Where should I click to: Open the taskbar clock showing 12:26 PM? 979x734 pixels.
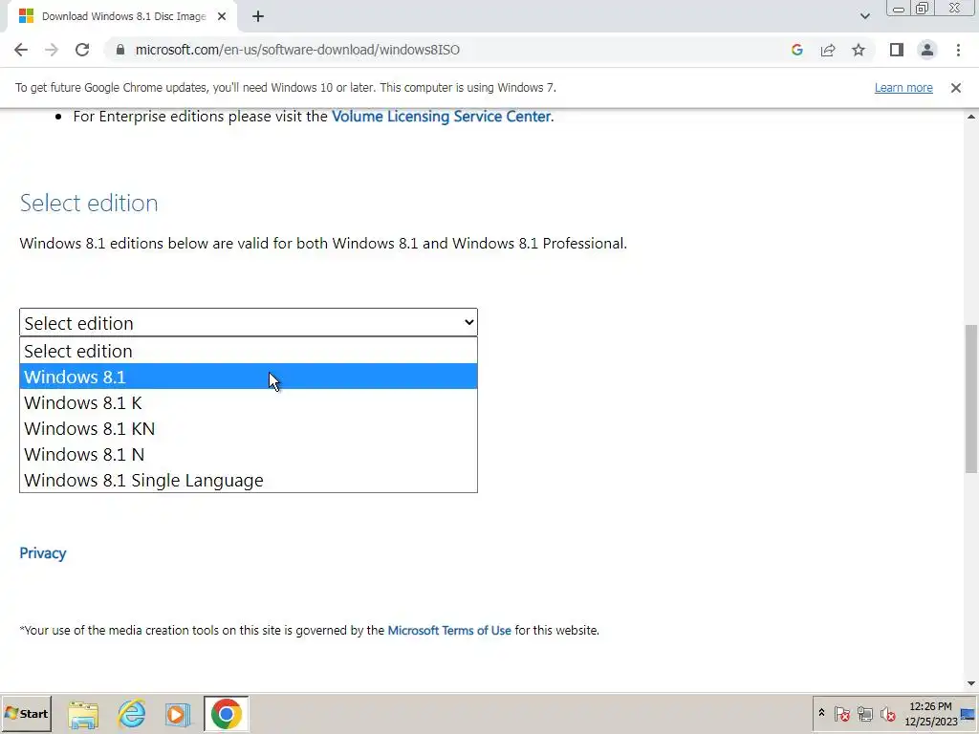coord(930,714)
